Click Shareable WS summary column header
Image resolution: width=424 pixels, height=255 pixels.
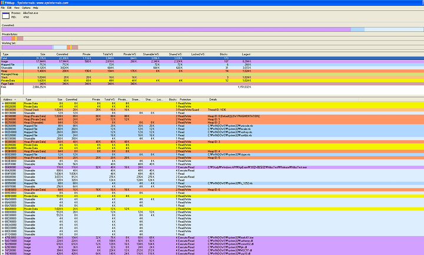click(150, 54)
